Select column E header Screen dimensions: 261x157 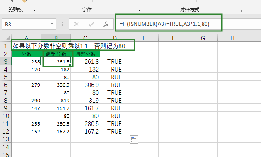point(144,38)
